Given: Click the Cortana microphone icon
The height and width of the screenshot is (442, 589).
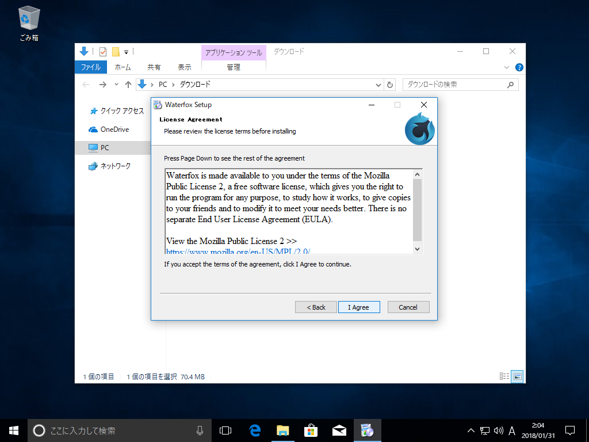Looking at the screenshot, I should [200, 430].
